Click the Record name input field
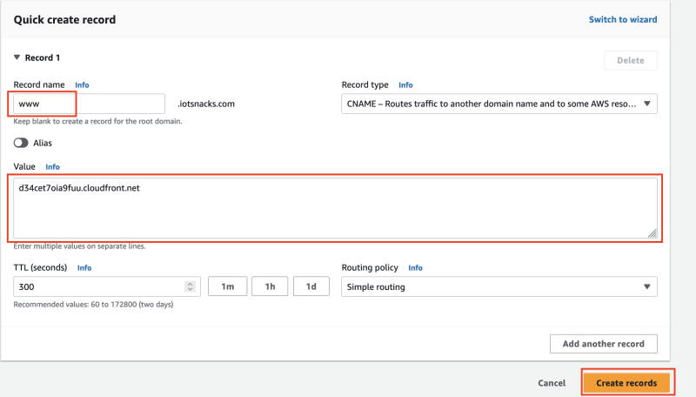 (90, 104)
